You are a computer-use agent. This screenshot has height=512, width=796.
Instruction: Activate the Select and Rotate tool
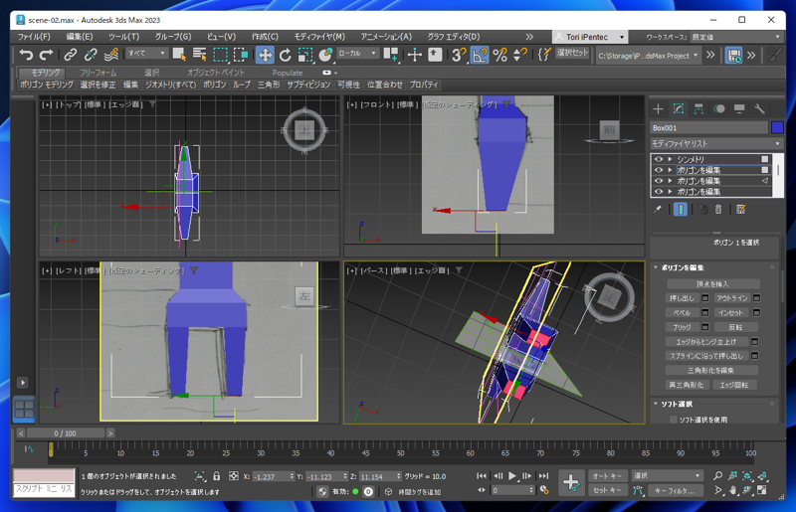[x=286, y=55]
